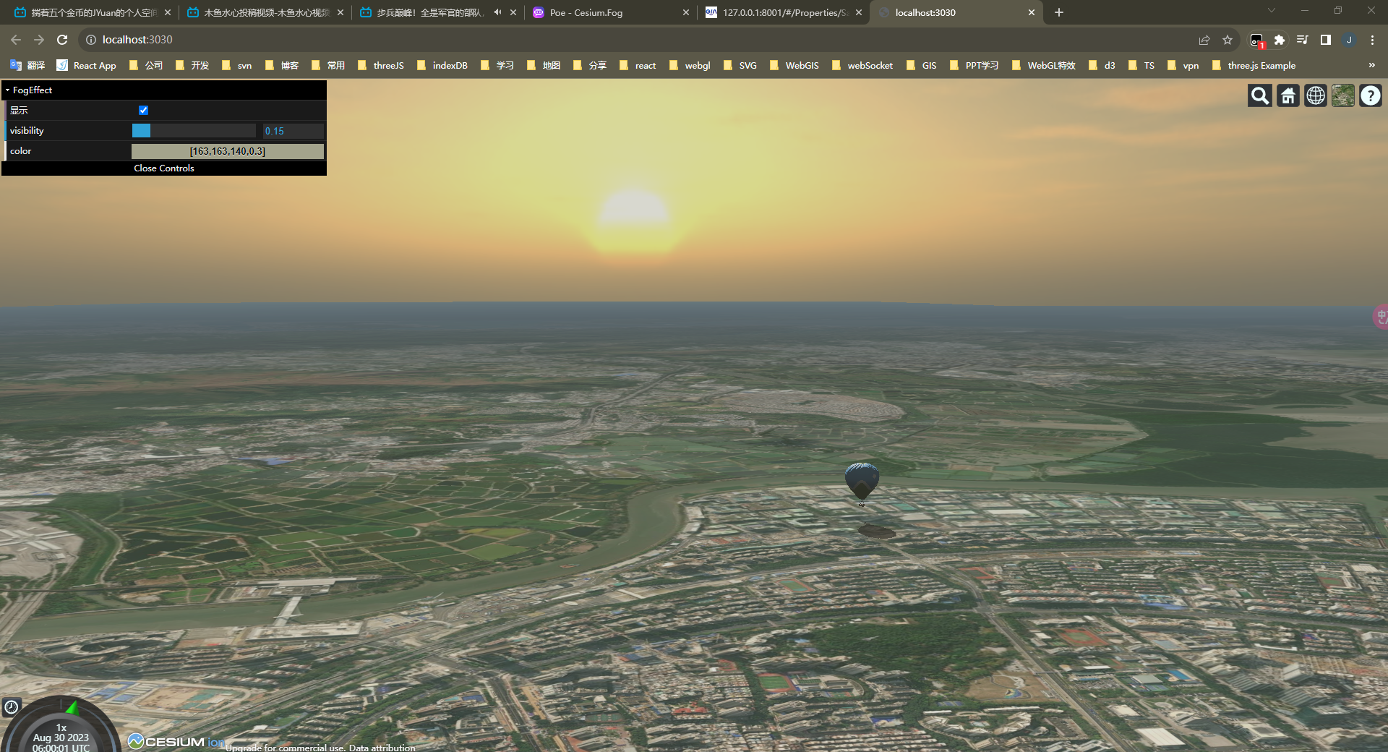Open the extensions puzzle icon

pos(1280,40)
